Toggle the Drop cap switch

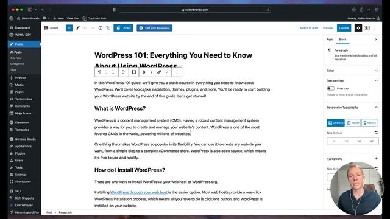click(330, 88)
